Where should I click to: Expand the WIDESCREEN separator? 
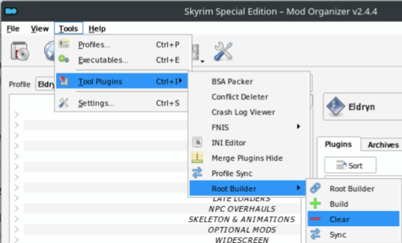[17, 240]
